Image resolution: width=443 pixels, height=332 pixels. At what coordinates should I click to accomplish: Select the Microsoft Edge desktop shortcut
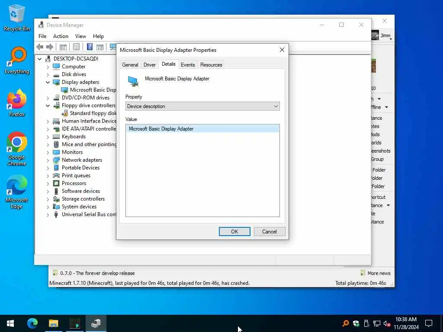tap(17, 192)
